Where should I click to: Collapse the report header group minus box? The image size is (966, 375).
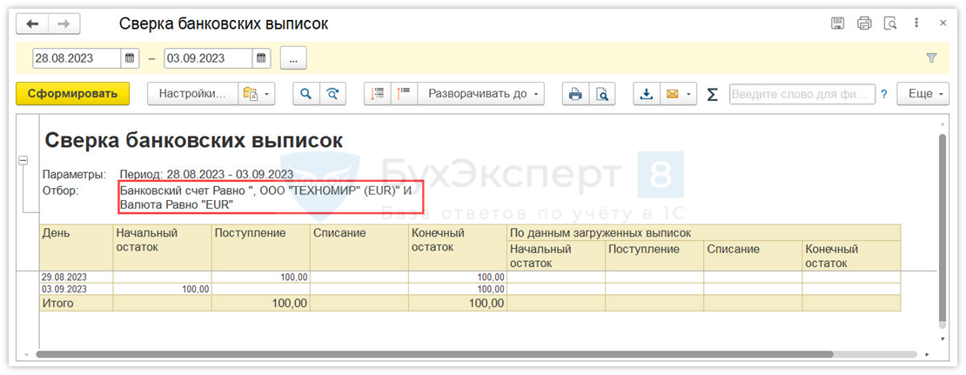click(x=23, y=160)
